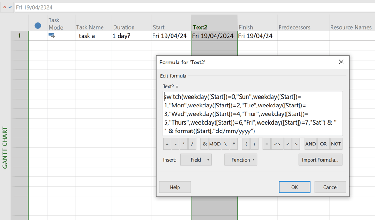The width and height of the screenshot is (375, 220).
Task: Click the Cancel button in dialog
Action: point(331,187)
